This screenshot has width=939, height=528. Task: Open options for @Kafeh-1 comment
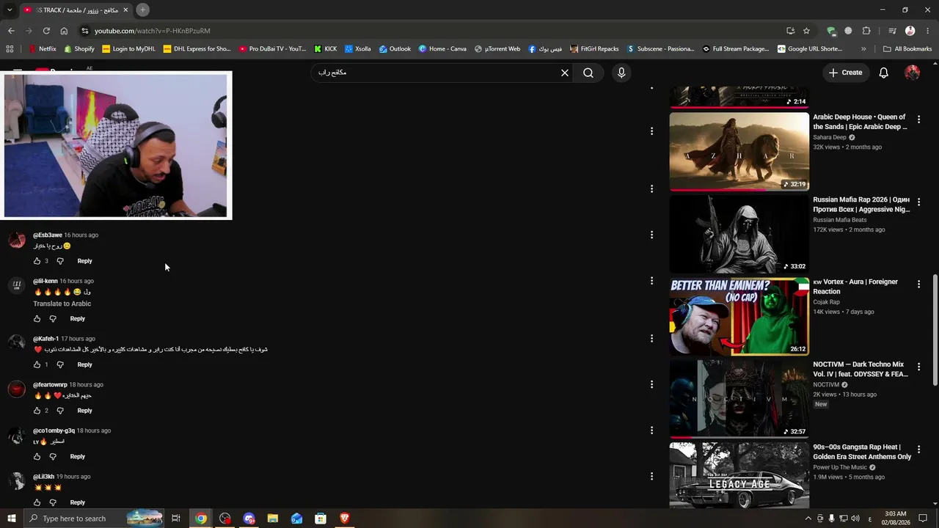tap(651, 339)
